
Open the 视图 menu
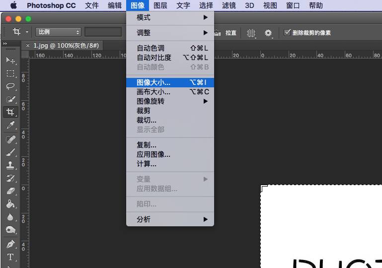pyautogui.click(x=270, y=5)
